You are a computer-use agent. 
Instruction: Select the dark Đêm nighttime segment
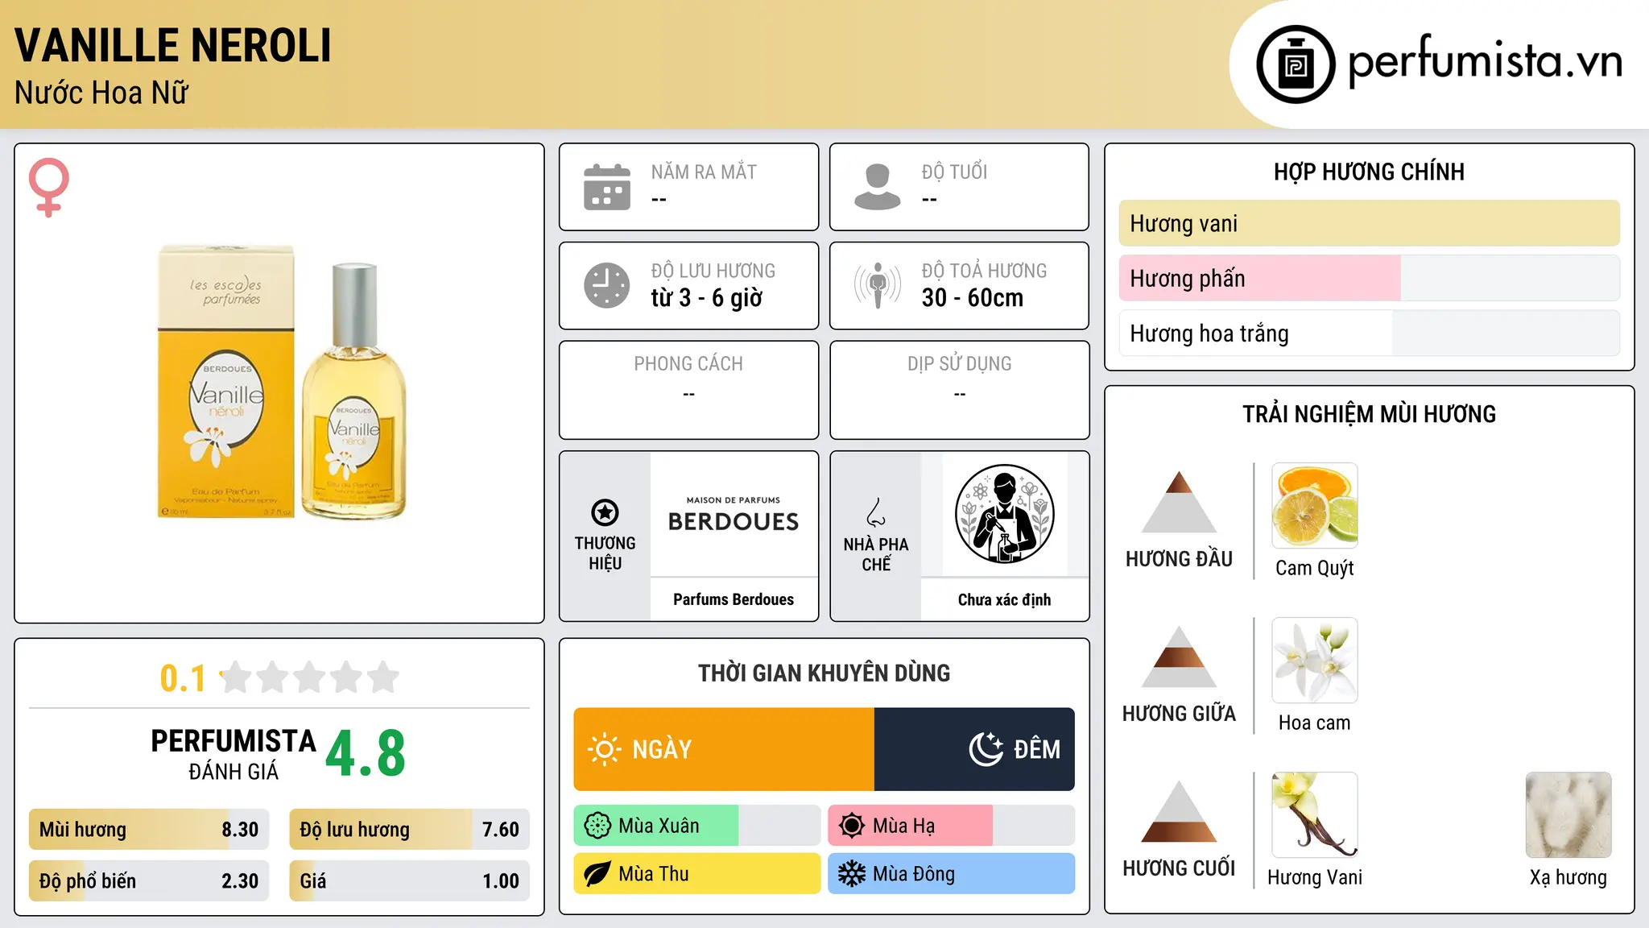pyautogui.click(x=974, y=749)
